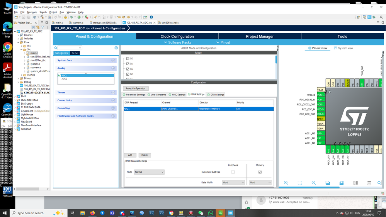The width and height of the screenshot is (386, 217).
Task: Zoom in on the pinout view
Action: point(286,183)
